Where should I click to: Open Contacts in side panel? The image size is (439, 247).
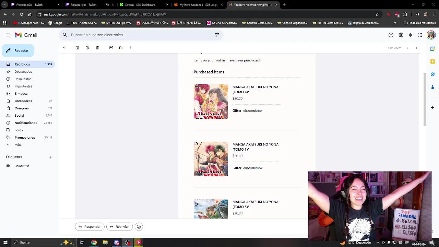click(x=432, y=87)
